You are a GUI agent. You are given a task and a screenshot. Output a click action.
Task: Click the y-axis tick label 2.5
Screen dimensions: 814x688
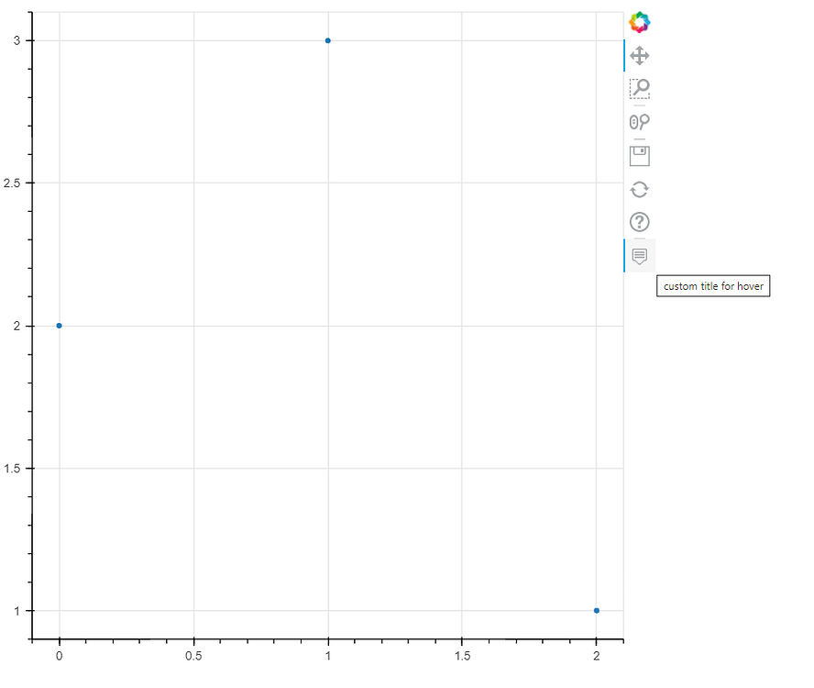coord(13,183)
